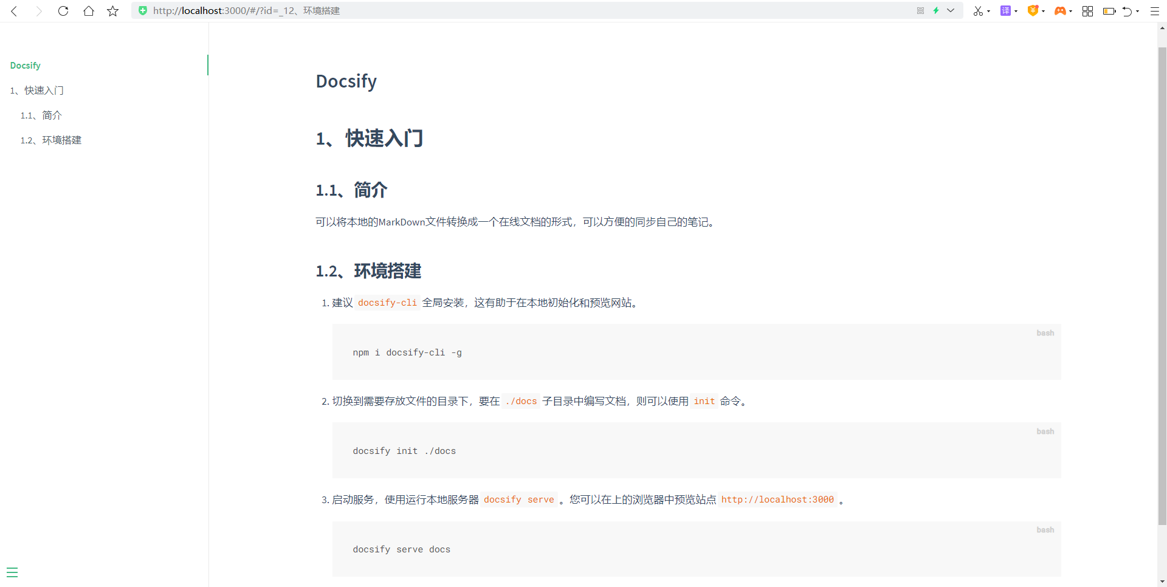Open the four-squares extensions grid icon
Image resolution: width=1167 pixels, height=587 pixels.
click(x=1087, y=11)
